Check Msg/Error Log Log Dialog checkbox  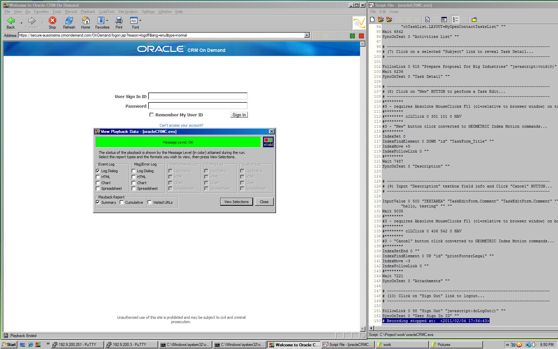pos(134,171)
